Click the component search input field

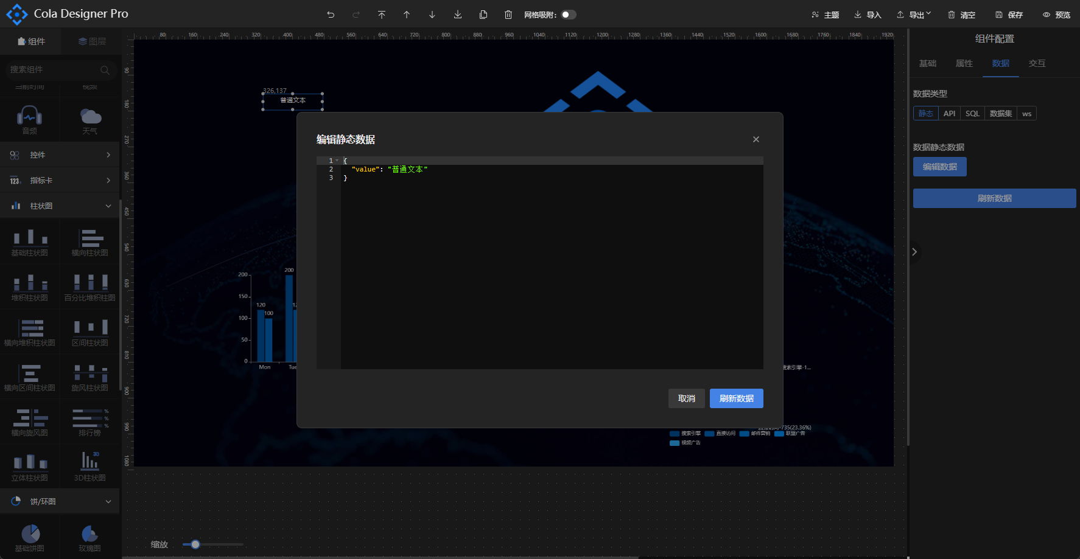coord(55,70)
